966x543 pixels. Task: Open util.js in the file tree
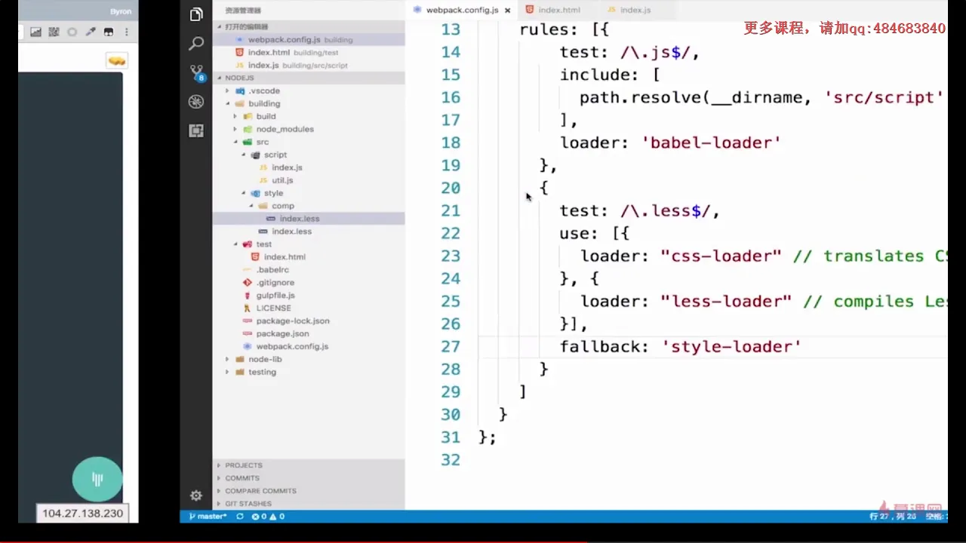(x=309, y=180)
